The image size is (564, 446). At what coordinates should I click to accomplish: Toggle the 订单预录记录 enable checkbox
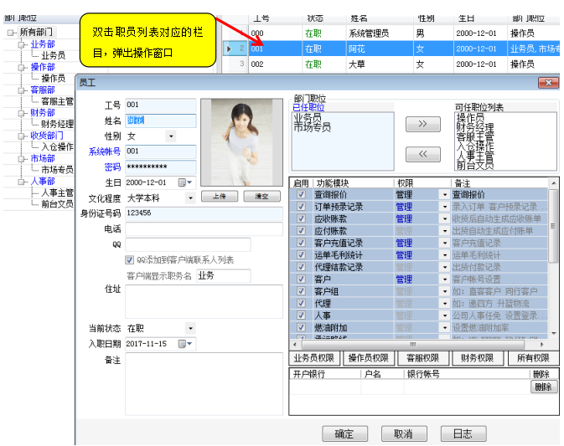click(x=301, y=207)
